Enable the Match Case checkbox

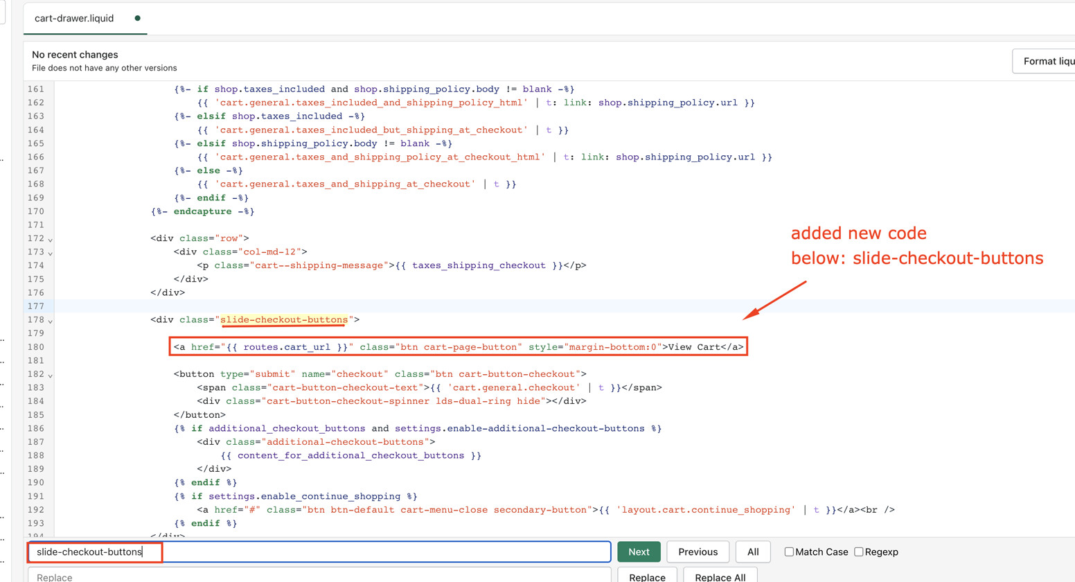pos(789,552)
